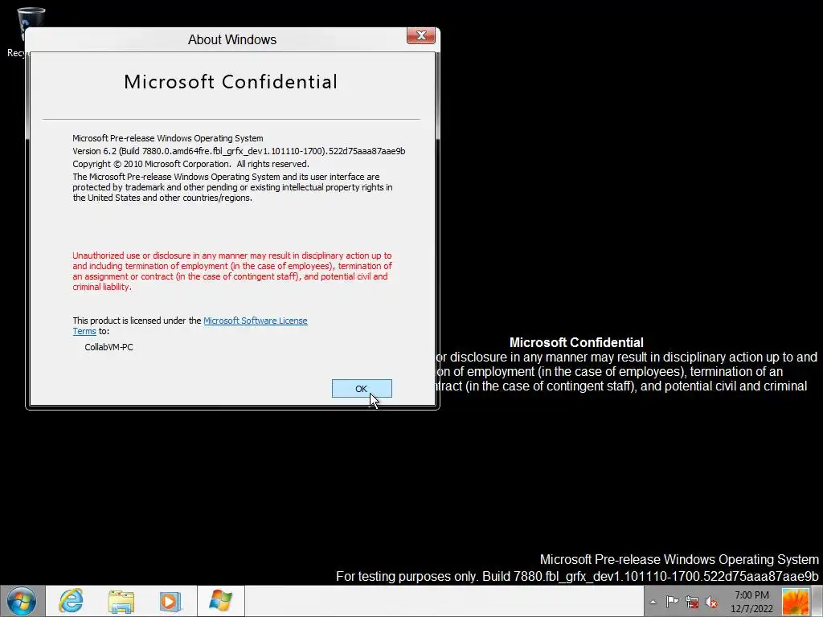The width and height of the screenshot is (823, 617).
Task: Launch Internet Explorer from taskbar
Action: tap(71, 601)
